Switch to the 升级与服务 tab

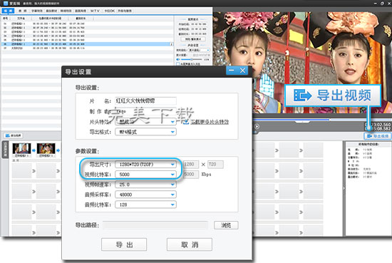click(125, 11)
